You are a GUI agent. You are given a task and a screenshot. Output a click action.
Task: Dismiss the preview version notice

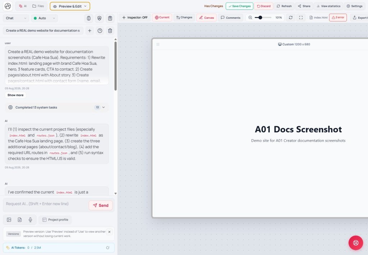pyautogui.click(x=109, y=232)
